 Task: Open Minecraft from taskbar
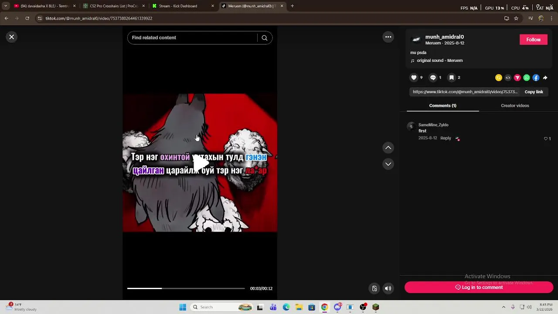point(376,307)
